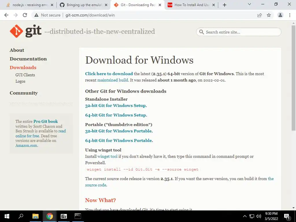The height and width of the screenshot is (222, 296).
Task: Open Windows taskbar search
Action: point(21,216)
